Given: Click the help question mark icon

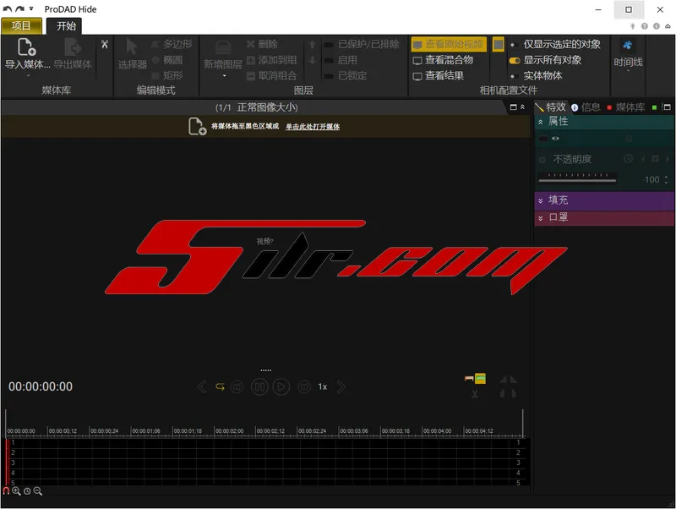Looking at the screenshot, I should tap(645, 26).
